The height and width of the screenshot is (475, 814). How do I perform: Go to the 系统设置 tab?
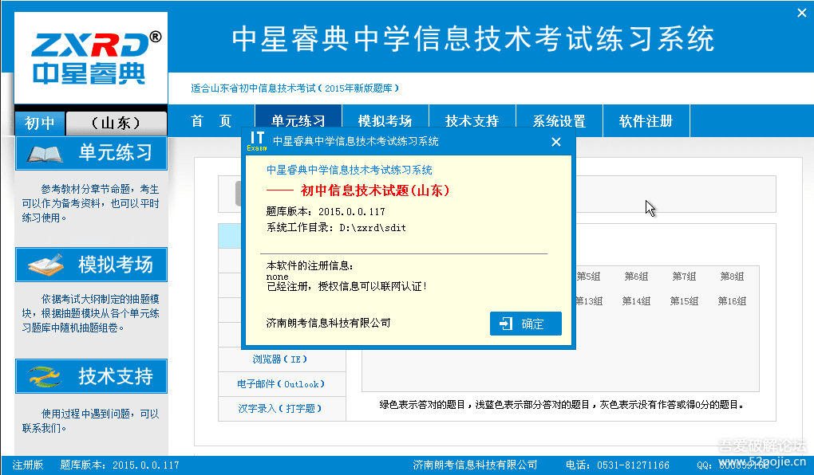pyautogui.click(x=559, y=121)
